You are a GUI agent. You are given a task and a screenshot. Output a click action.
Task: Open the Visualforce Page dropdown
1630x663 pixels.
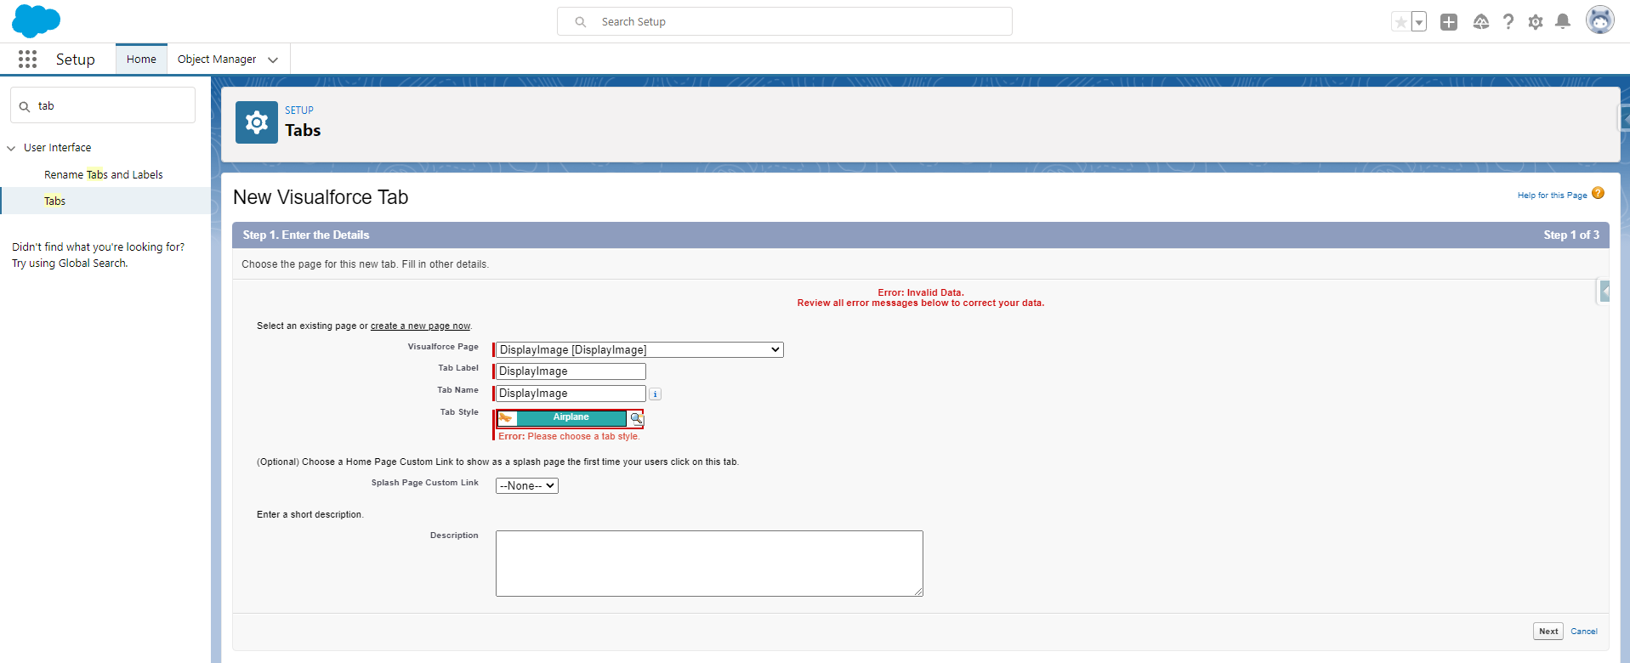(639, 350)
